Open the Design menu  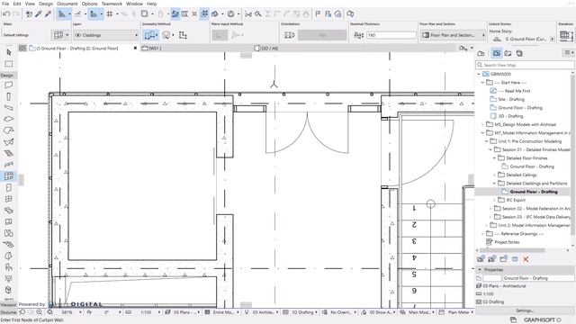(x=46, y=4)
